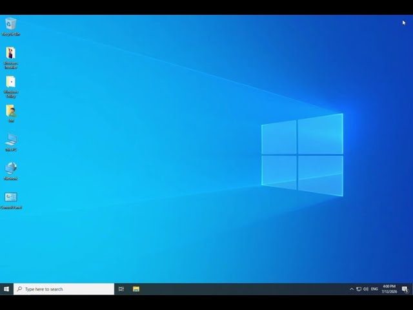Click the ENG language indicator
This screenshot has width=413, height=310.
[x=374, y=289]
